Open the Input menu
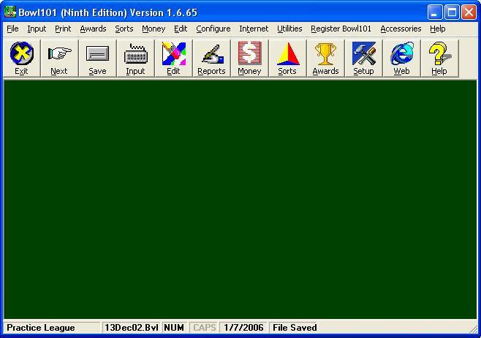This screenshot has width=481, height=338. 37,29
